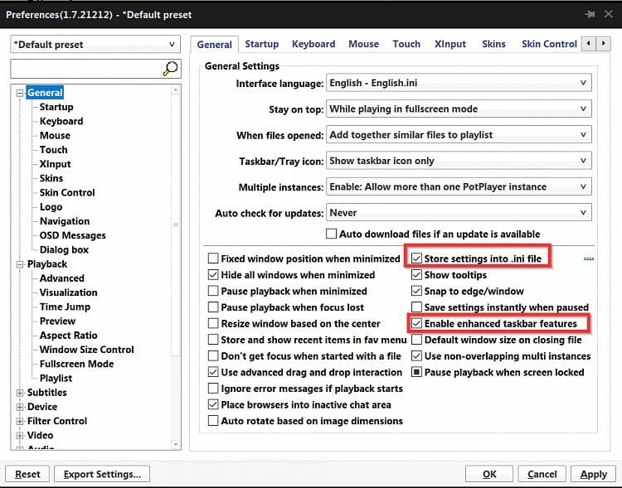
Task: Confirm with the OK button
Action: 489,474
